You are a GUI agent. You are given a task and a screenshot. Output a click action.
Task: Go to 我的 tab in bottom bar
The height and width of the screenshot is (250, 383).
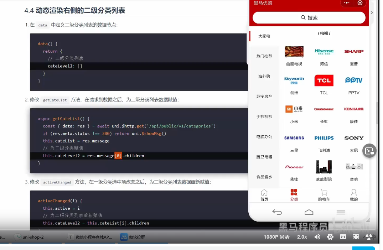(354, 195)
